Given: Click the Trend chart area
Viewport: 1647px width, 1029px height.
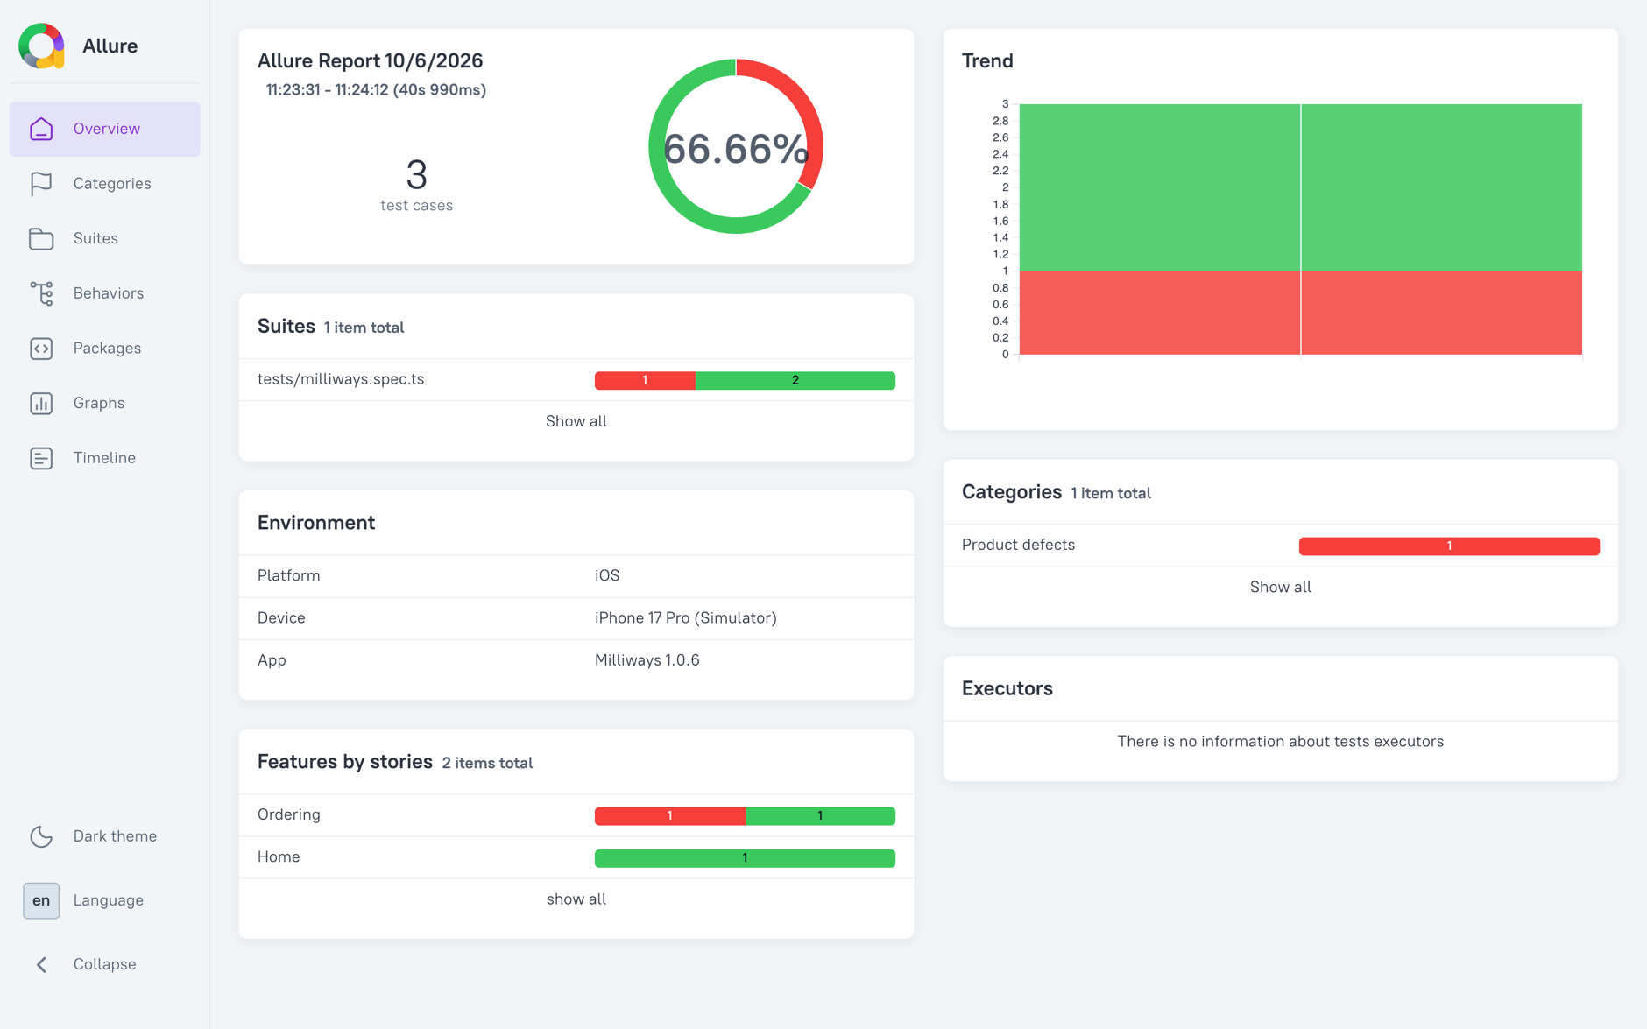Looking at the screenshot, I should [x=1300, y=229].
